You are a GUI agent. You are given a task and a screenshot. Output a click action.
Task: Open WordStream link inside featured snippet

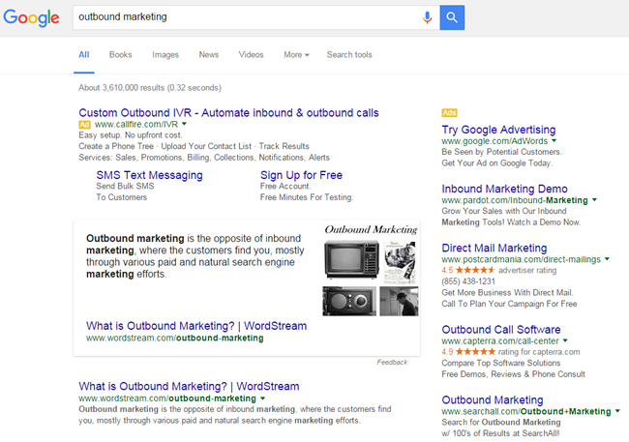[x=196, y=326]
